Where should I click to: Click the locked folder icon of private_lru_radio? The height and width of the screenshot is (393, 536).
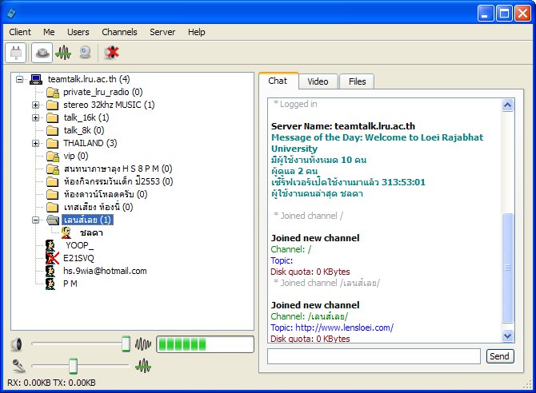53,92
